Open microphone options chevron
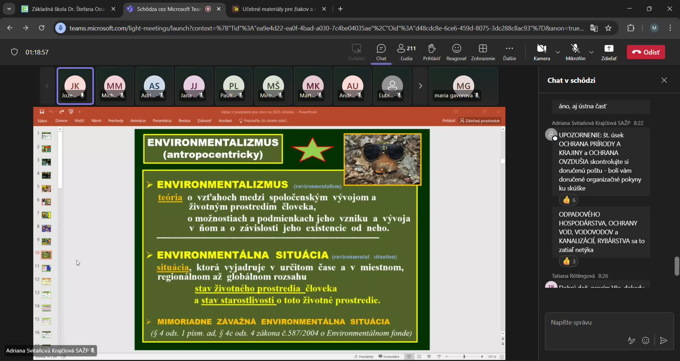 (x=591, y=52)
